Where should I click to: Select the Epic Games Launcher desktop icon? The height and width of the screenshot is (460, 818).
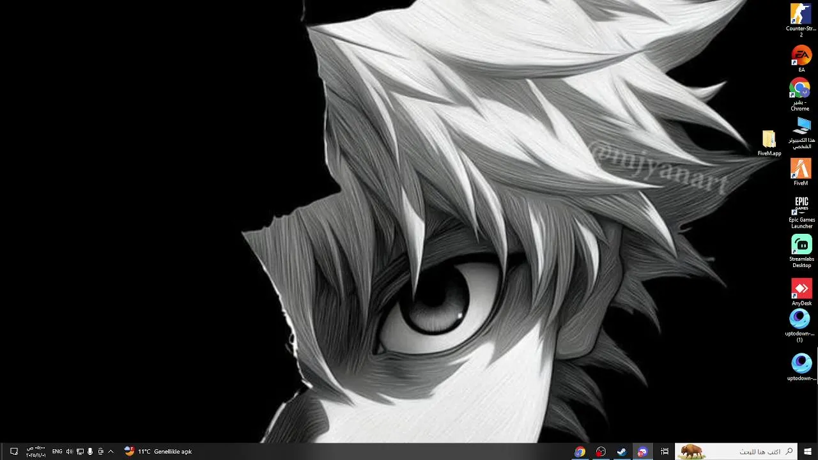[x=801, y=213]
